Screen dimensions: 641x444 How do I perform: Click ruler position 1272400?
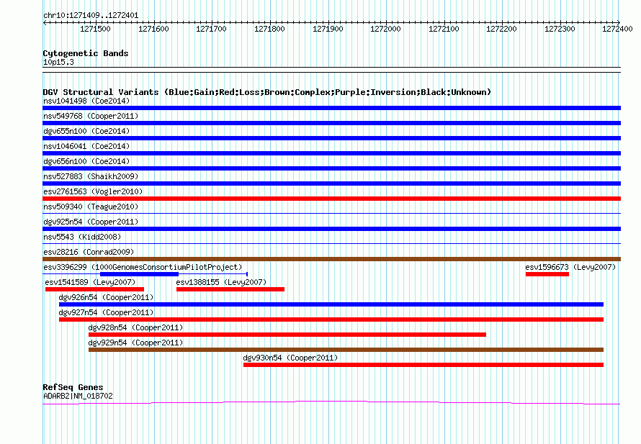tap(618, 29)
